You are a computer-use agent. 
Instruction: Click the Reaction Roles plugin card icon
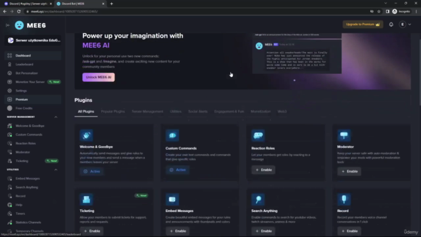(258, 135)
